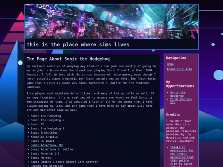Click list item 'Sonic & Knuckles'
This screenshot has height=167, width=223.
pos(44,133)
